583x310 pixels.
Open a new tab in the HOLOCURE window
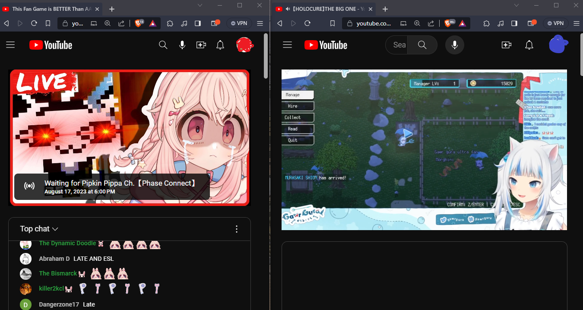tap(385, 9)
